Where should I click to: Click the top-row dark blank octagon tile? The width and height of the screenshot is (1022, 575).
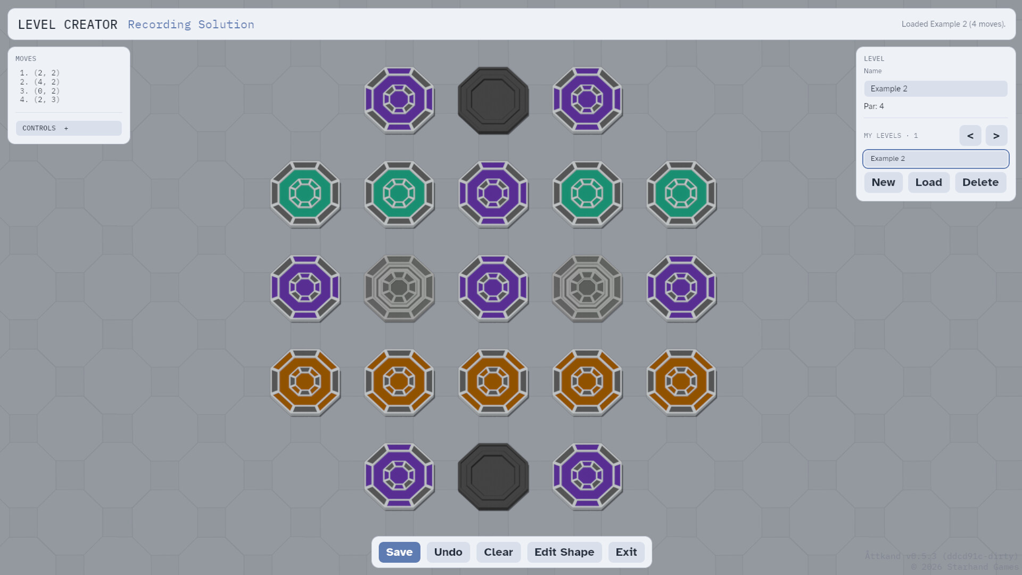click(493, 100)
